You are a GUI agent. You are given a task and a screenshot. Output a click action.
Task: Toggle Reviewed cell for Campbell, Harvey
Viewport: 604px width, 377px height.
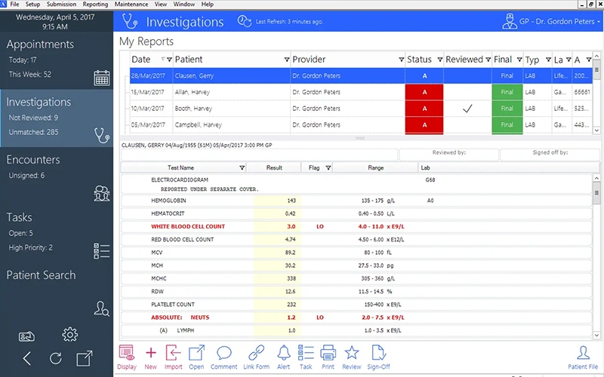coord(467,125)
